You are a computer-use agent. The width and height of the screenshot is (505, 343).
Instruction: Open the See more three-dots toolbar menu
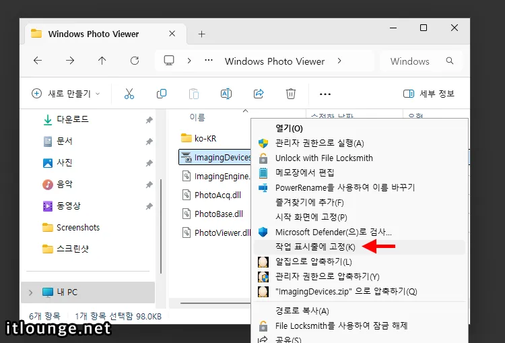coord(325,94)
